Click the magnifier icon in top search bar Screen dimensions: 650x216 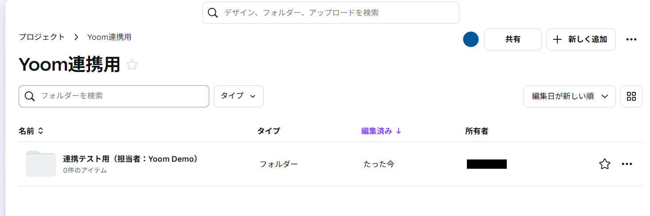pyautogui.click(x=213, y=13)
